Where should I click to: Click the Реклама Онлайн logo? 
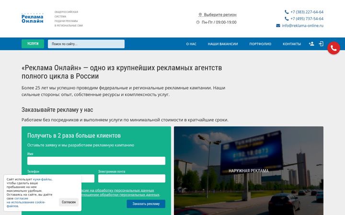click(33, 18)
